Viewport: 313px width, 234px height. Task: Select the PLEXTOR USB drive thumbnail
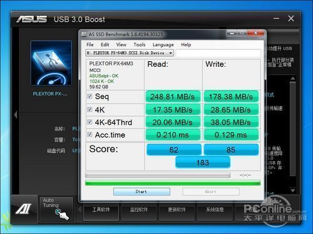[x=51, y=63]
